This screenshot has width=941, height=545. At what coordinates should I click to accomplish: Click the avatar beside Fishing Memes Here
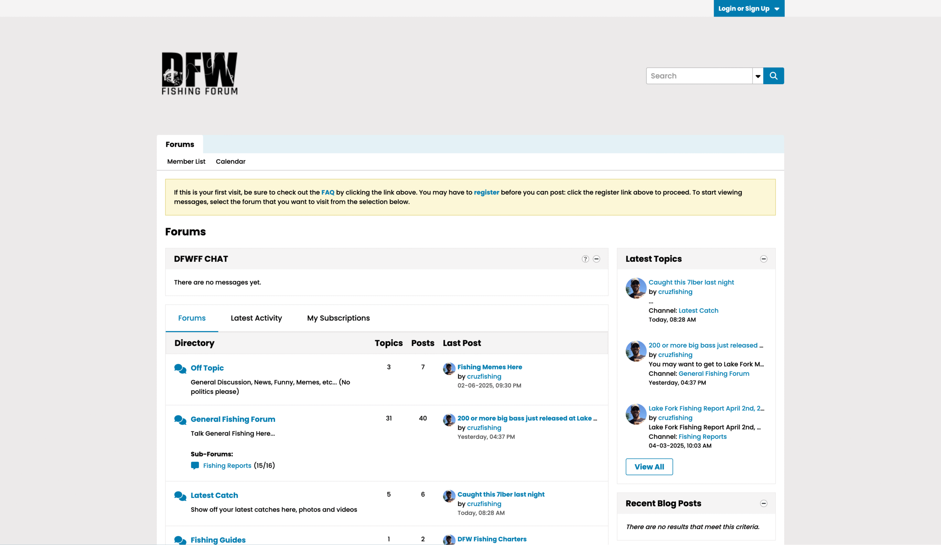[449, 368]
